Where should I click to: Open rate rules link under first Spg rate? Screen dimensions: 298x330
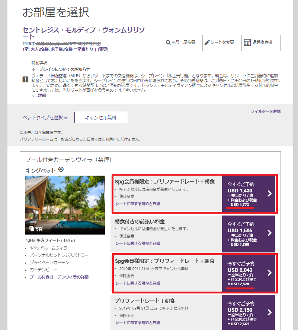click(x=138, y=204)
